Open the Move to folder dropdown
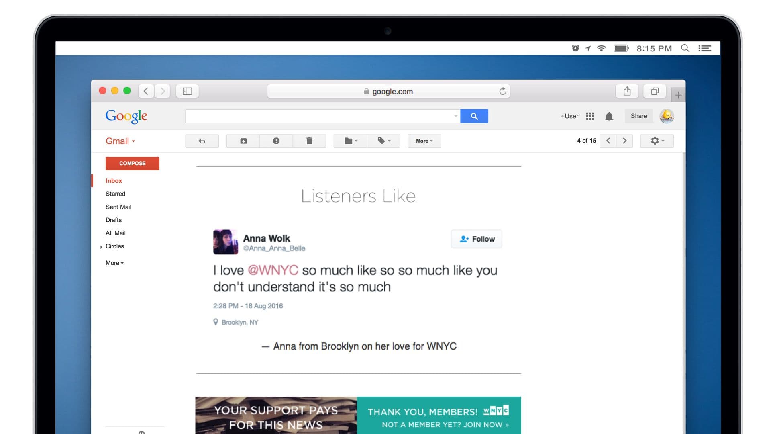 350,141
